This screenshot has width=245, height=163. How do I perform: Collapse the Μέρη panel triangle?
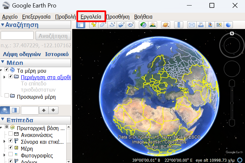click(2, 62)
